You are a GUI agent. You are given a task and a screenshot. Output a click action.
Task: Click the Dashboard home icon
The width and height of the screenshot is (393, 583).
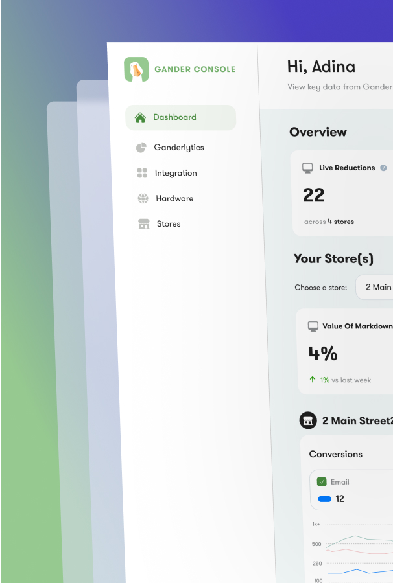pyautogui.click(x=140, y=117)
